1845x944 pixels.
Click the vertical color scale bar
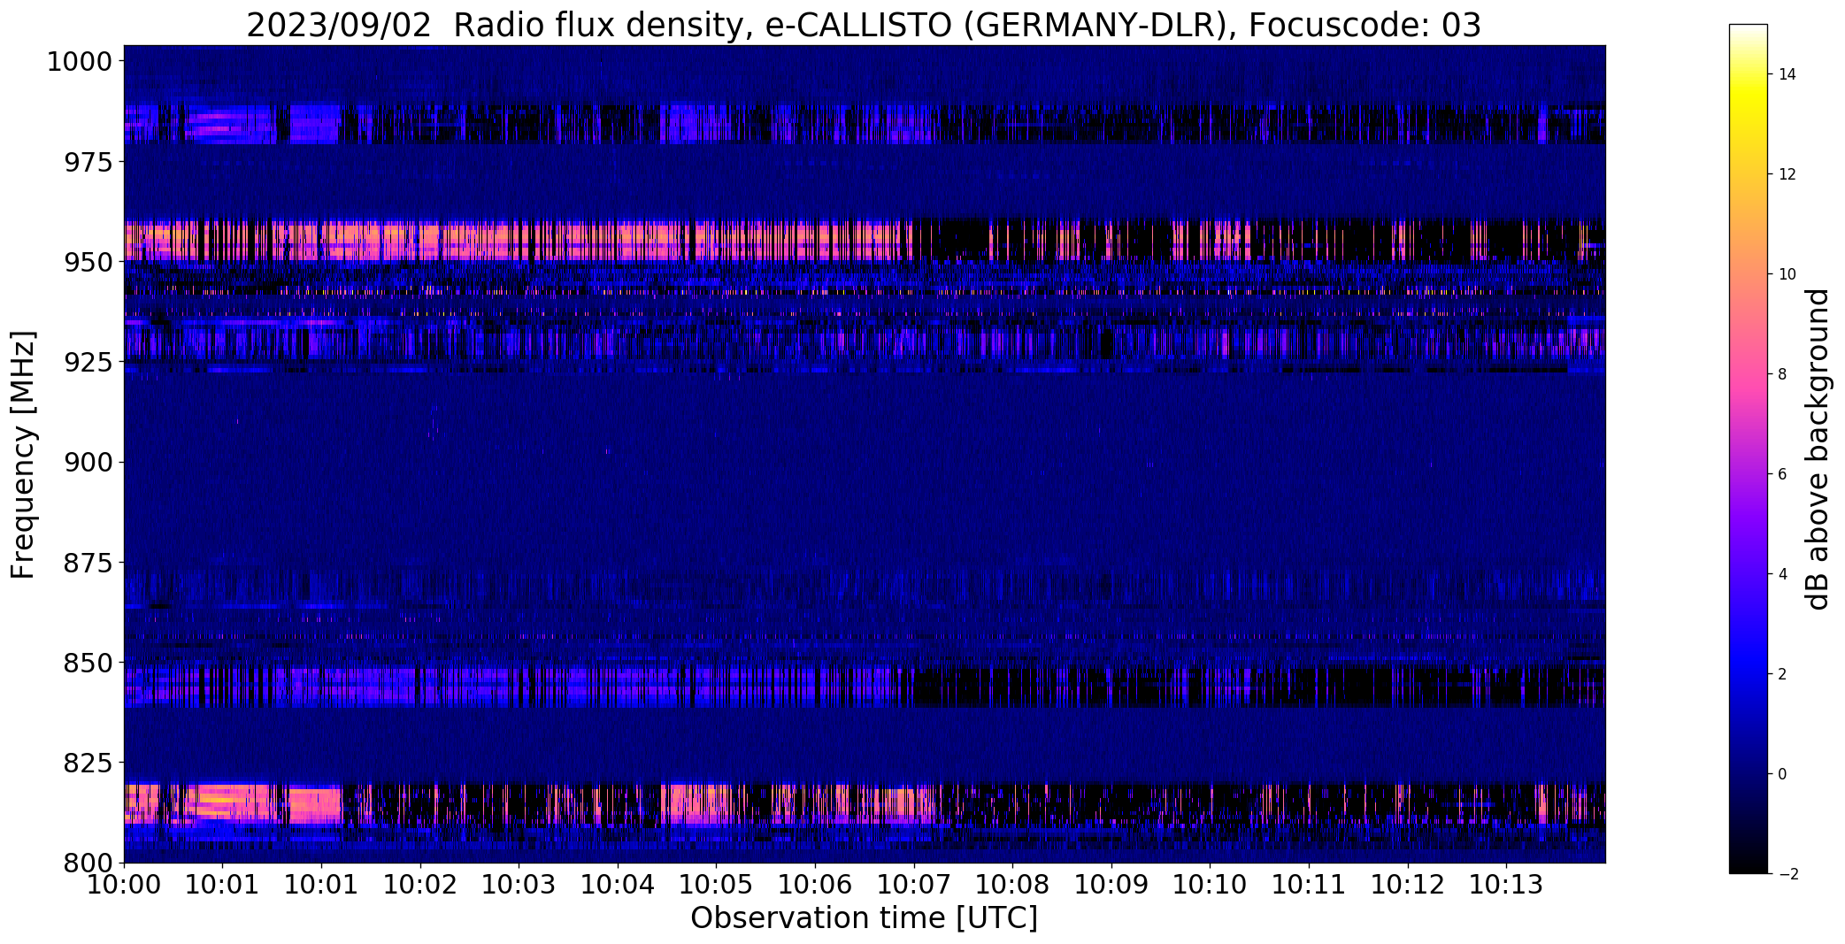point(1749,449)
